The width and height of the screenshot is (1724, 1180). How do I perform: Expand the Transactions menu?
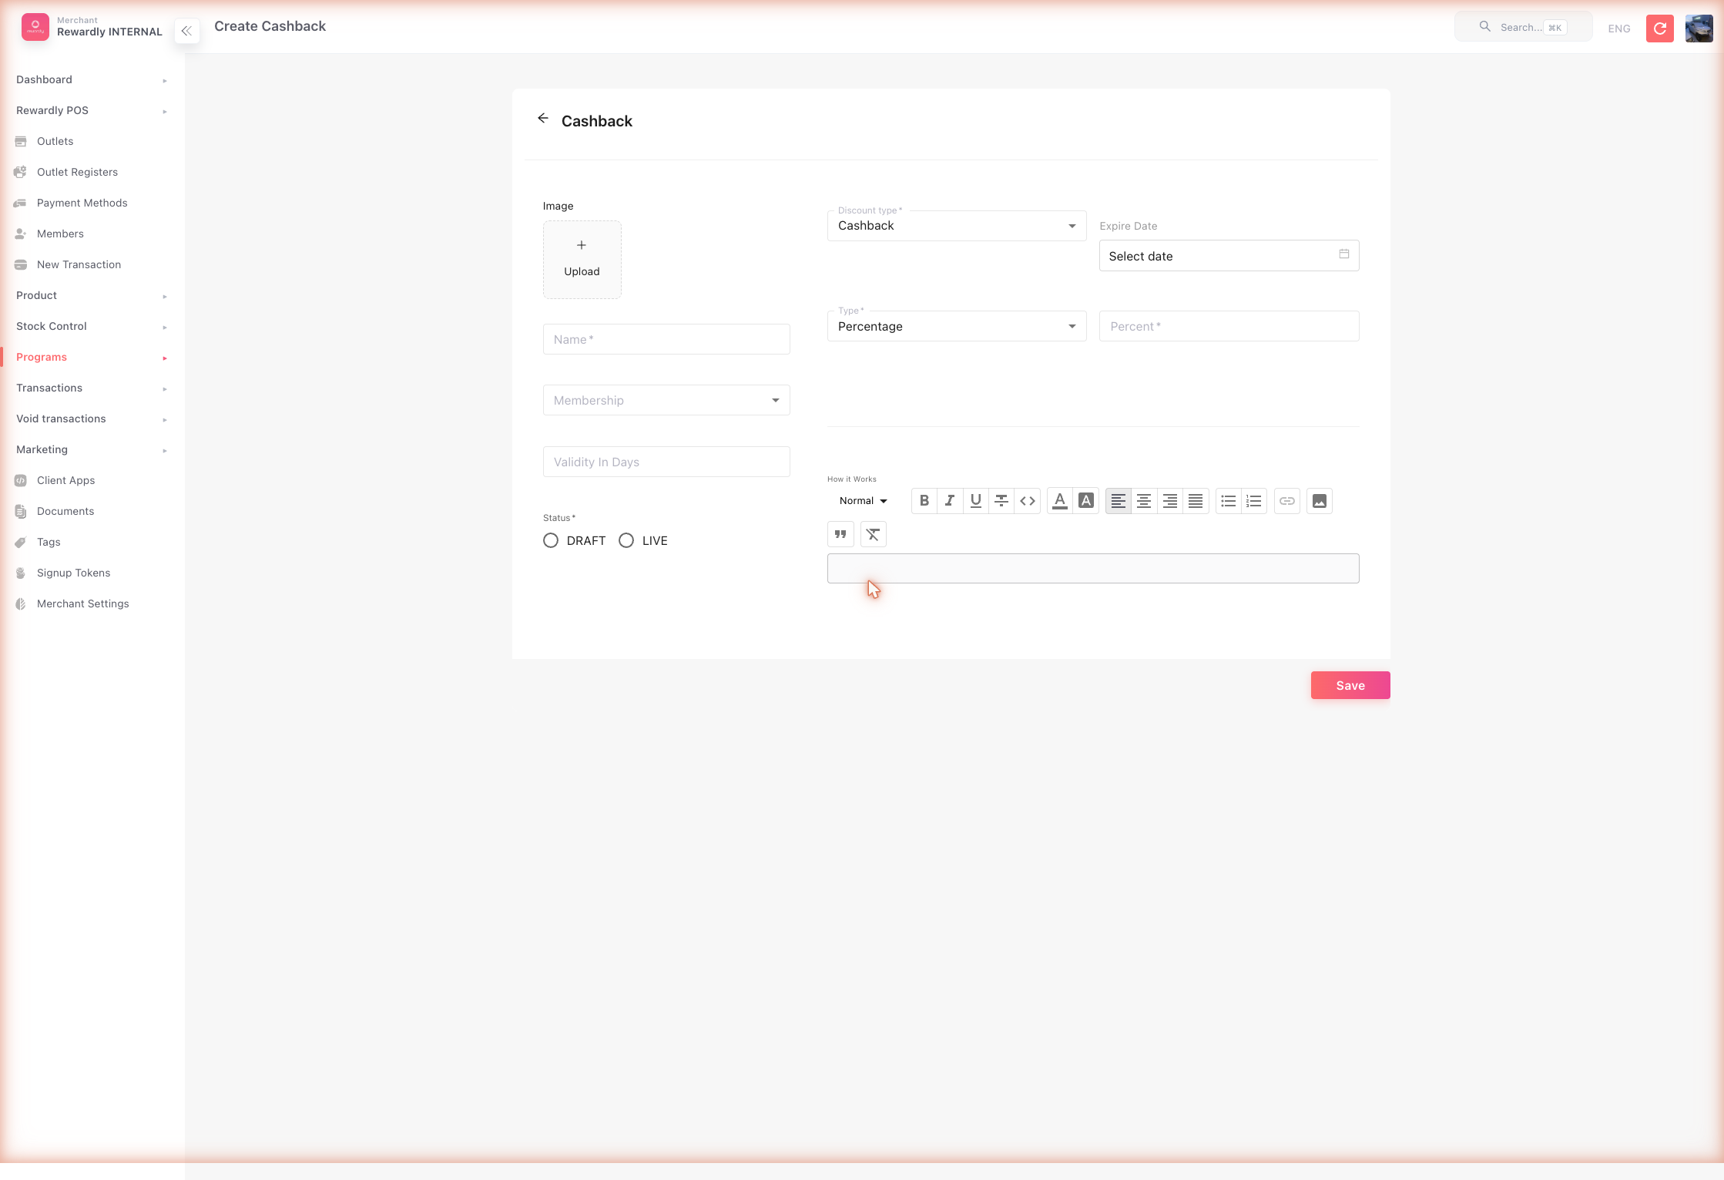92,388
